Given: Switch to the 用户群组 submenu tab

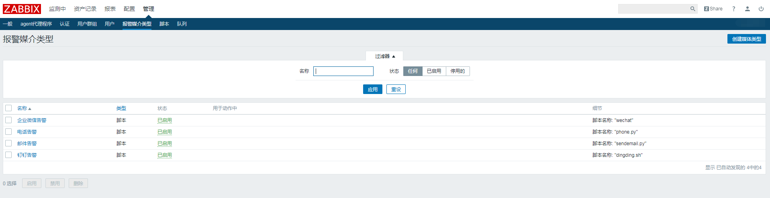Looking at the screenshot, I should (87, 24).
